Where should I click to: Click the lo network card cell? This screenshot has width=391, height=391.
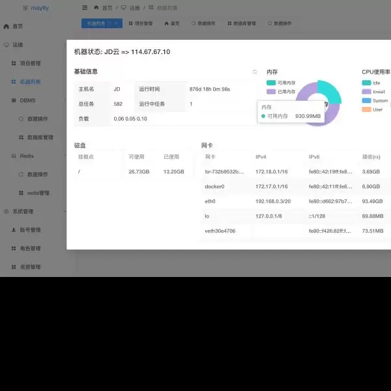(x=207, y=216)
